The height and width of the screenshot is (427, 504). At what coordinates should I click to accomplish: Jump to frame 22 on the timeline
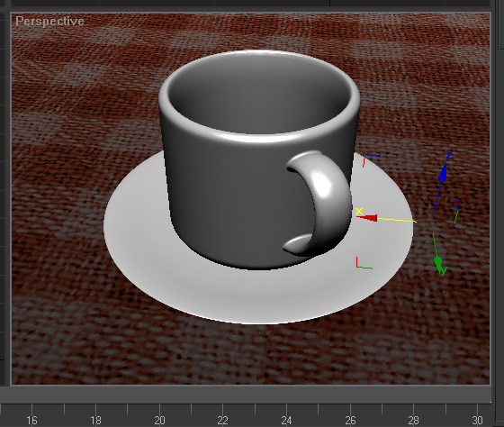pos(223,420)
